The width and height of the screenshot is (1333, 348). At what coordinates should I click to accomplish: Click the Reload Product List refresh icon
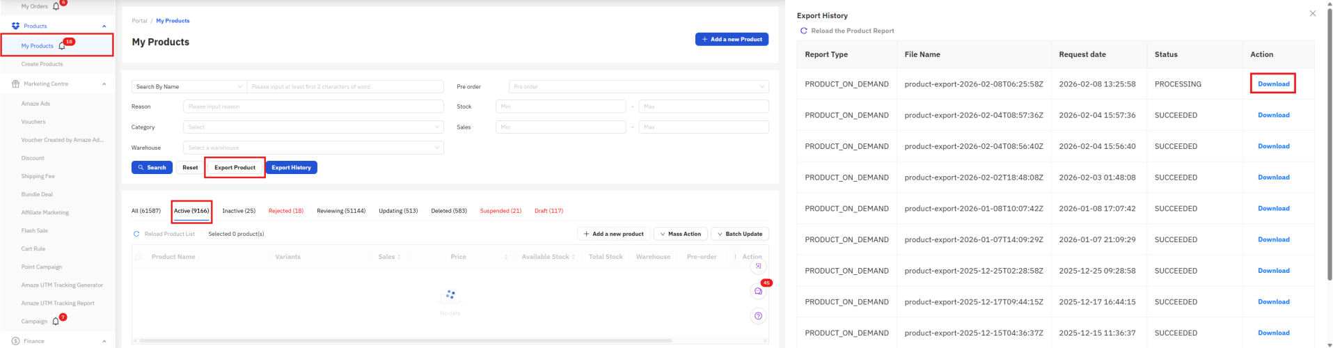(x=136, y=234)
